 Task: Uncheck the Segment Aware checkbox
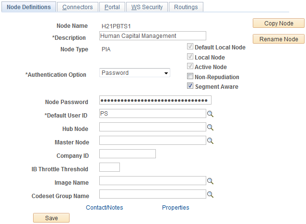coord(190,86)
